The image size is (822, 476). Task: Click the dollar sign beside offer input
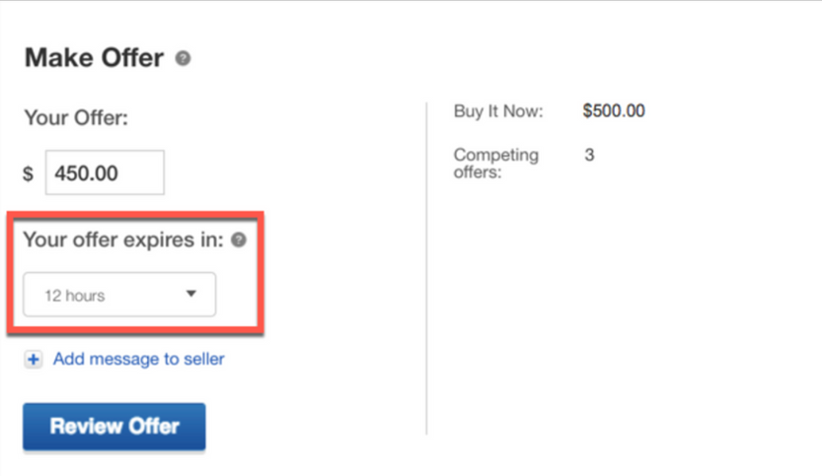[29, 174]
